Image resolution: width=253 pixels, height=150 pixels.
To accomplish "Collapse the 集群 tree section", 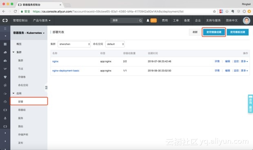I will 13,52.
